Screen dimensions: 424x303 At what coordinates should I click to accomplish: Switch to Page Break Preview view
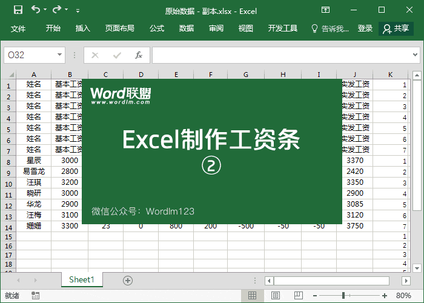[297, 296]
